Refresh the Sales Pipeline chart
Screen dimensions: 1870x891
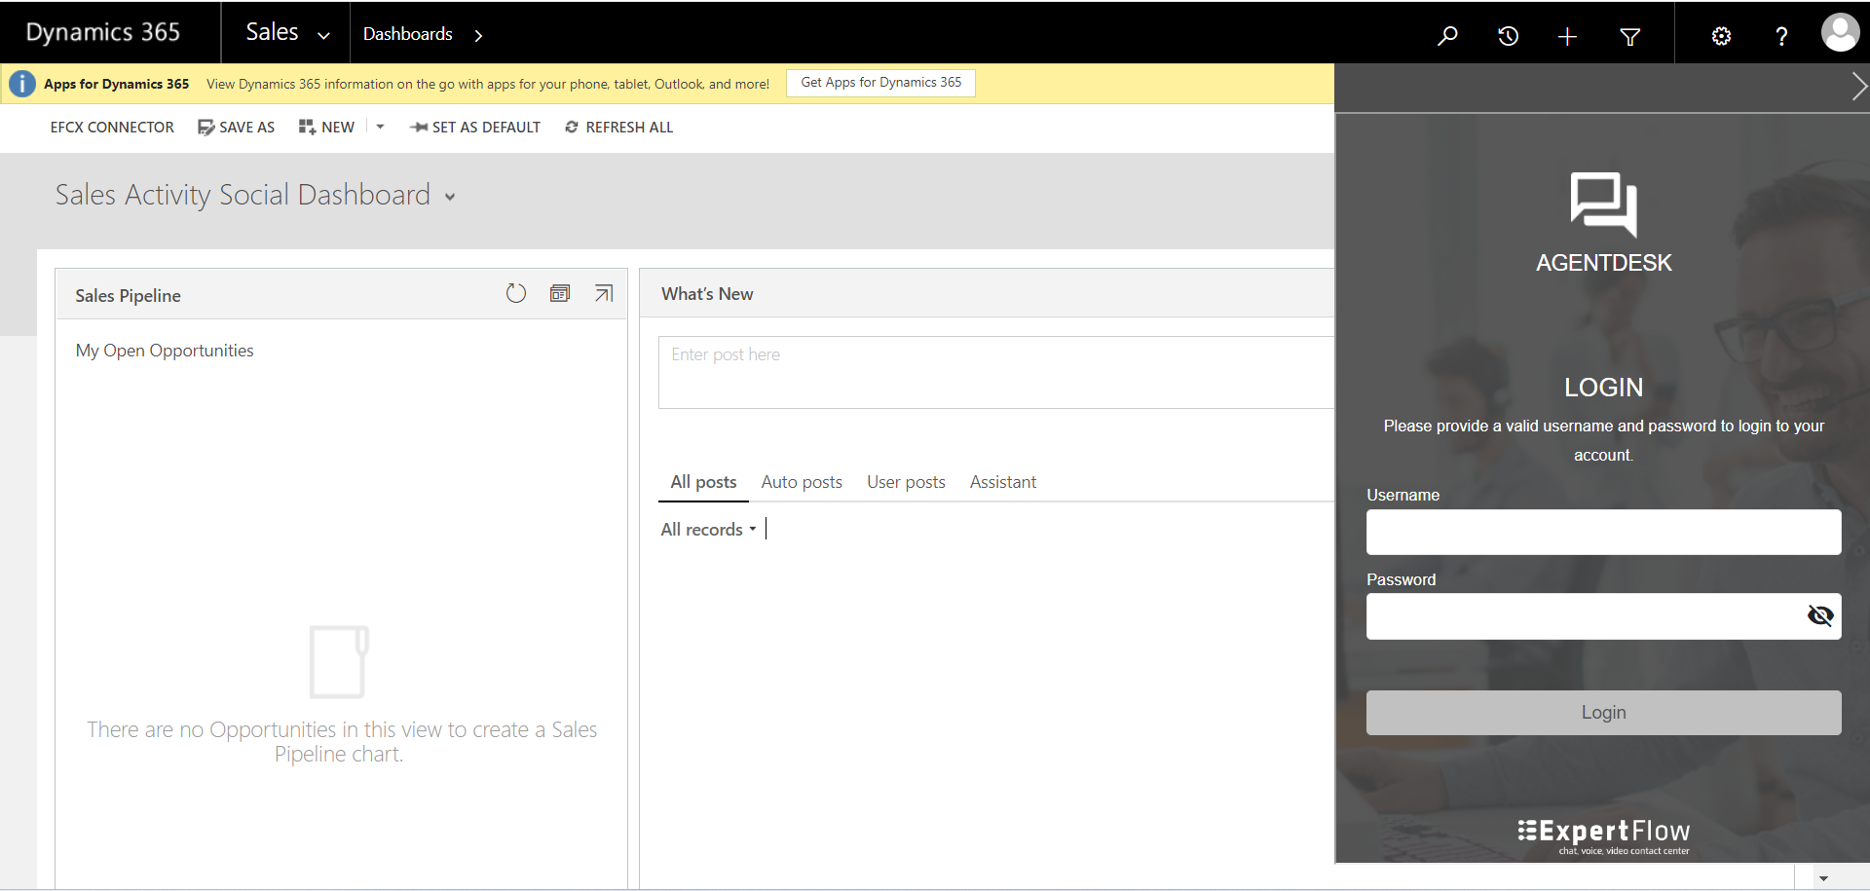tap(516, 293)
